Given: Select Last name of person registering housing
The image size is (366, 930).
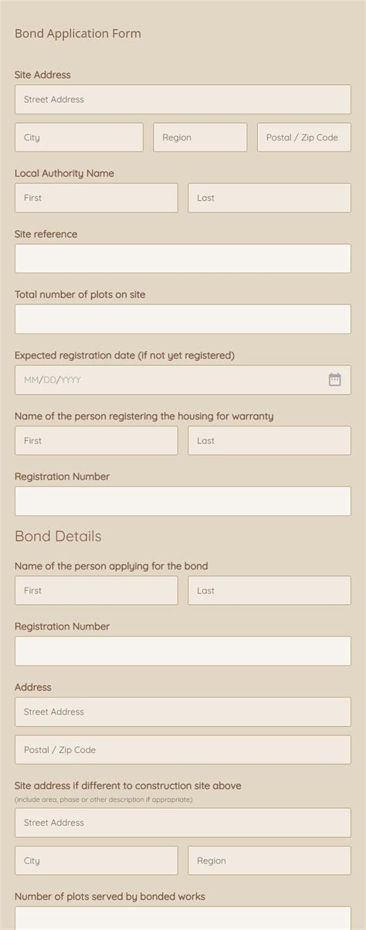Looking at the screenshot, I should [269, 440].
